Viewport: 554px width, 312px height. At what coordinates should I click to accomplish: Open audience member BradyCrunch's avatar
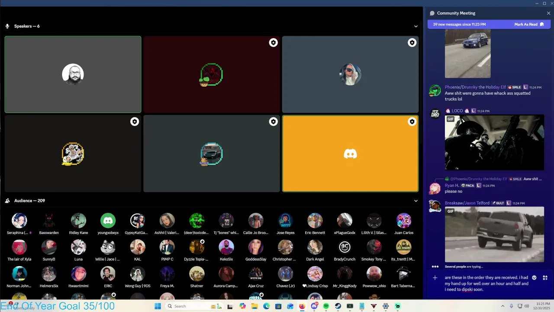click(x=345, y=247)
